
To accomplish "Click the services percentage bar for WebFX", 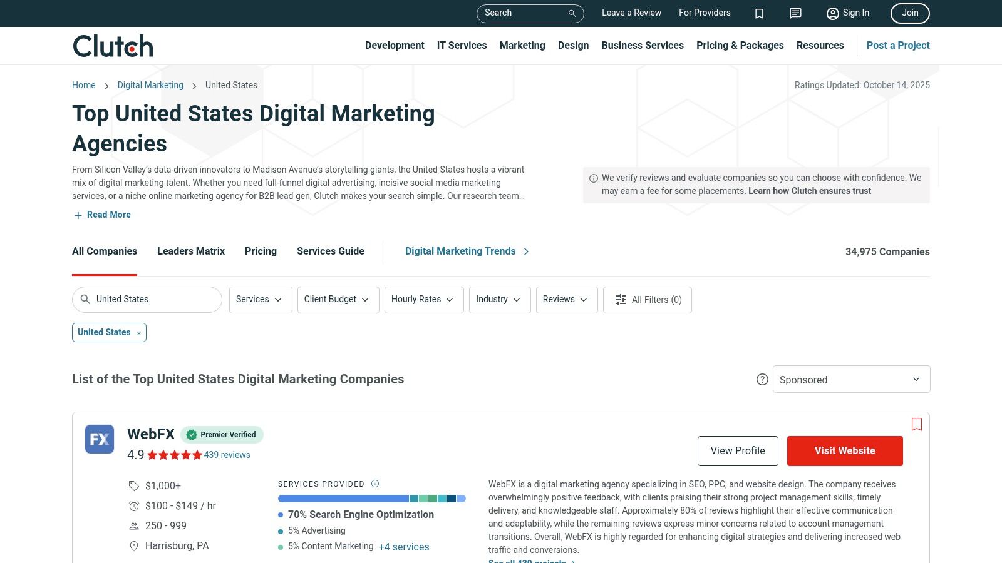I will 371,499.
